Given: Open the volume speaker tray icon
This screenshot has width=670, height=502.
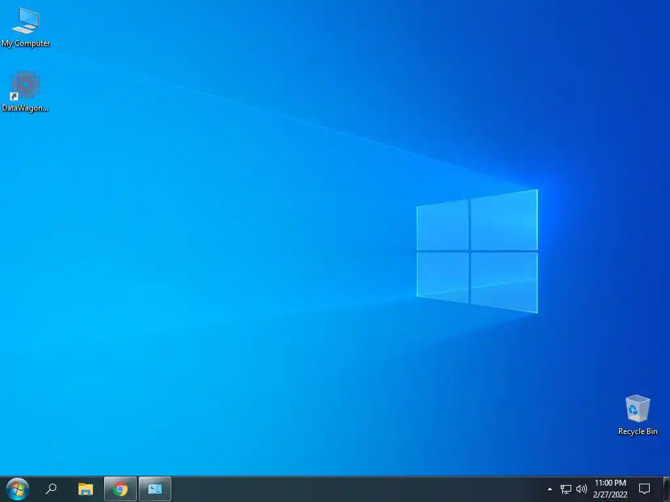Looking at the screenshot, I should (582, 489).
